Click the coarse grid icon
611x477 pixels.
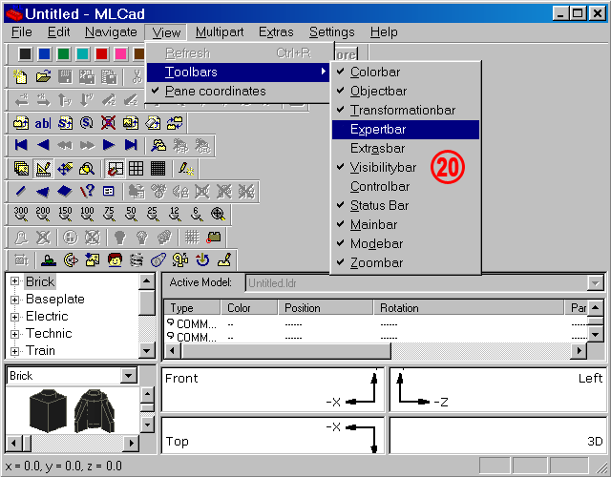pos(136,169)
